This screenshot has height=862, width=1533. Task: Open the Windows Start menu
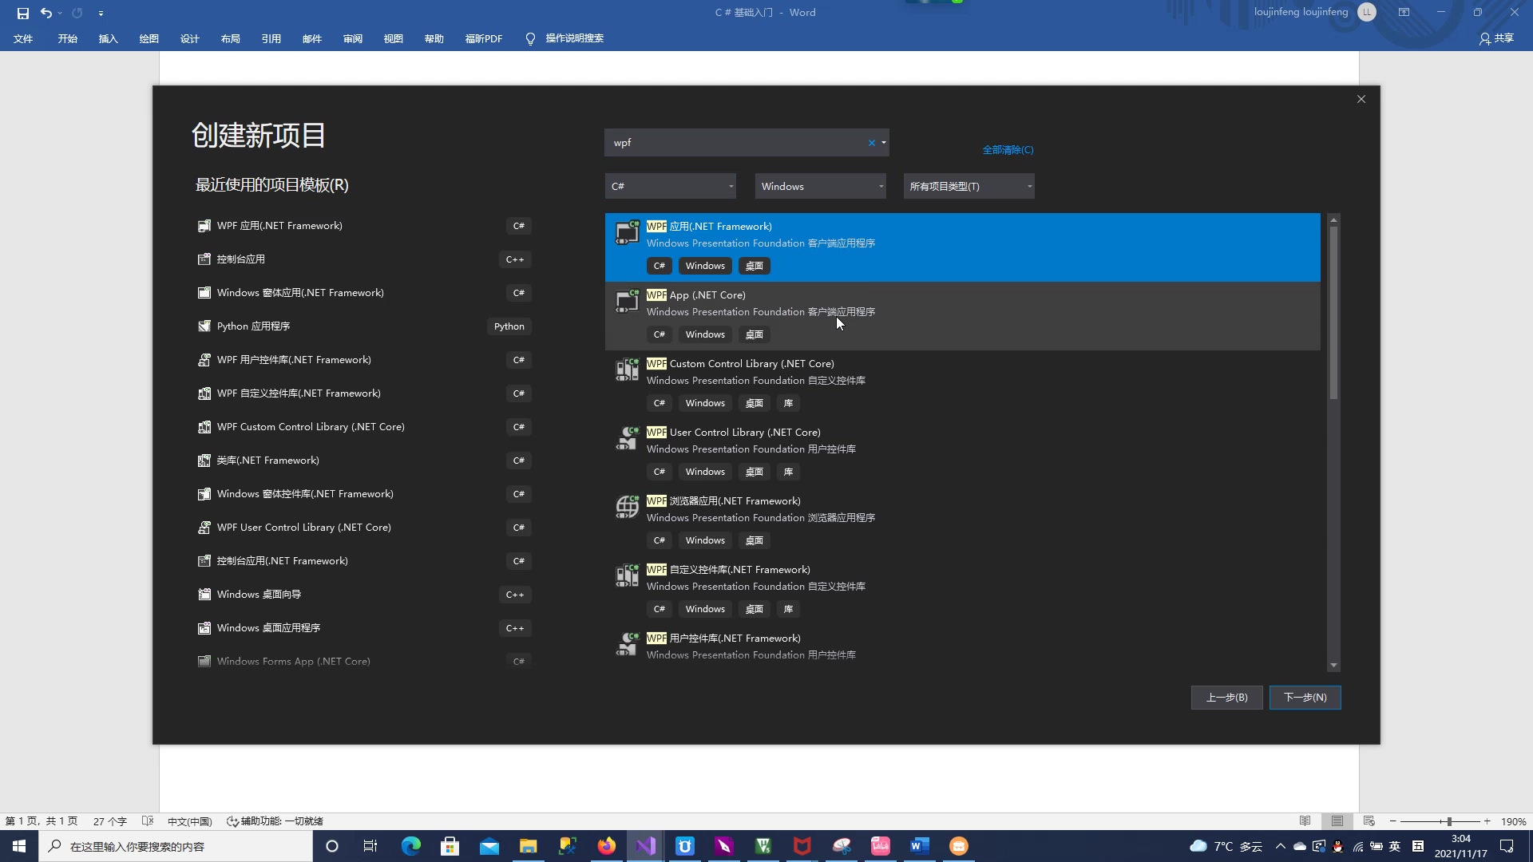tap(19, 846)
